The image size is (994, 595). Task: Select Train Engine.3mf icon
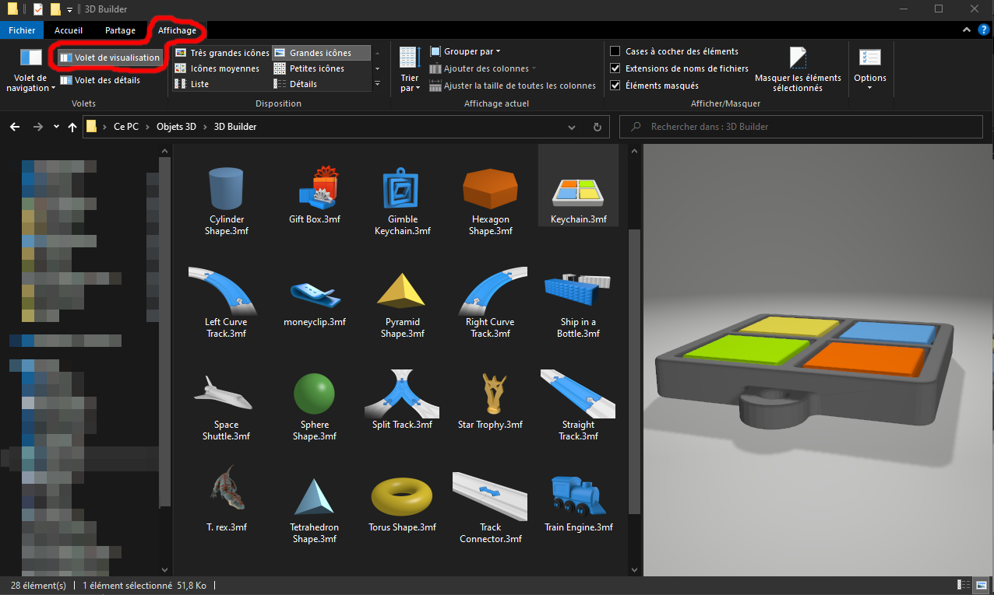578,496
